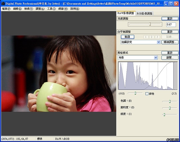Open the 精細調整... button
The height and width of the screenshot is (142, 180).
pyautogui.click(x=170, y=42)
